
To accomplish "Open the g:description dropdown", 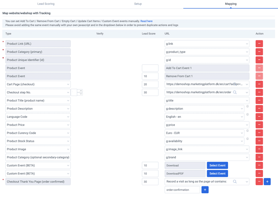I will [204, 109].
